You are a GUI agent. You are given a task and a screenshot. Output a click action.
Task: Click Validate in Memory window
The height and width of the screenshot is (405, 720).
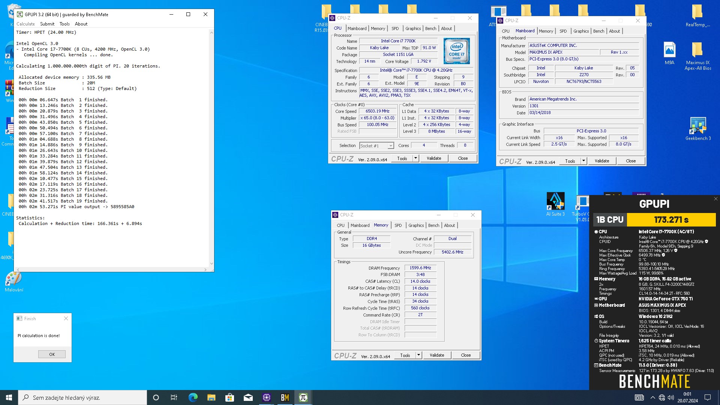pyautogui.click(x=437, y=355)
